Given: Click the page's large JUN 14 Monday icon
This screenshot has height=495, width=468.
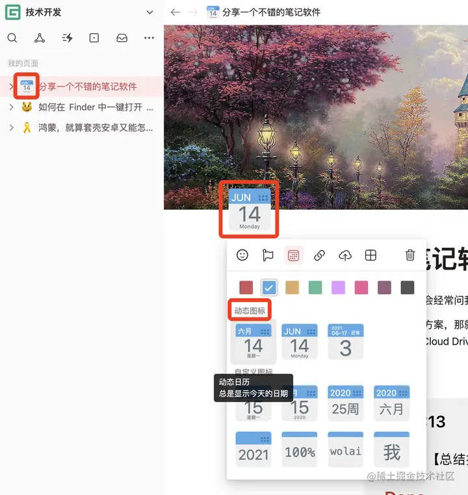Looking at the screenshot, I should 250,209.
